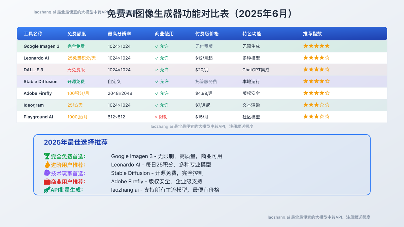Click the Ideogram tool name
This screenshot has width=404, height=227.
pyautogui.click(x=34, y=105)
